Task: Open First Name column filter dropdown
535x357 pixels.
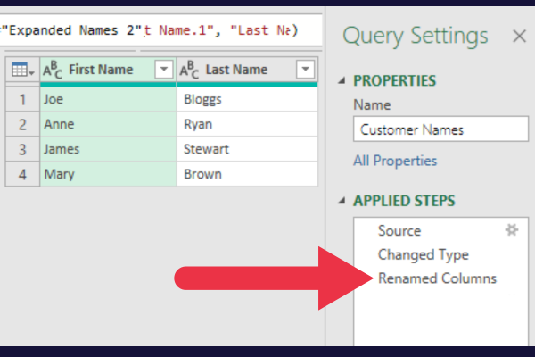Action: click(x=164, y=70)
